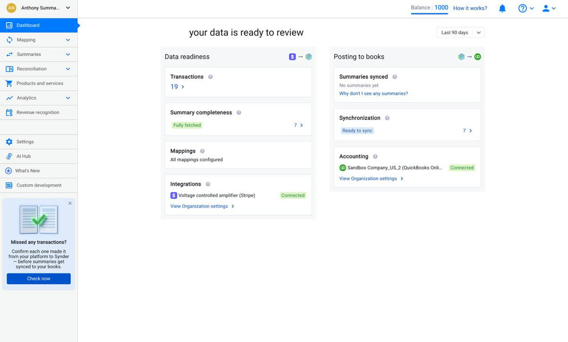
Task: Open the Last 90 days period dropdown
Action: (x=461, y=33)
